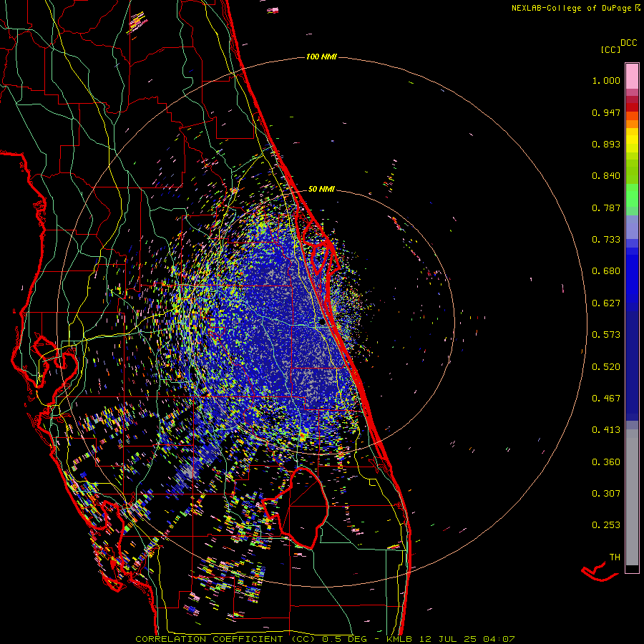Click the pink top segment of the color bar
The width and height of the screenshot is (644, 644).
click(x=632, y=76)
